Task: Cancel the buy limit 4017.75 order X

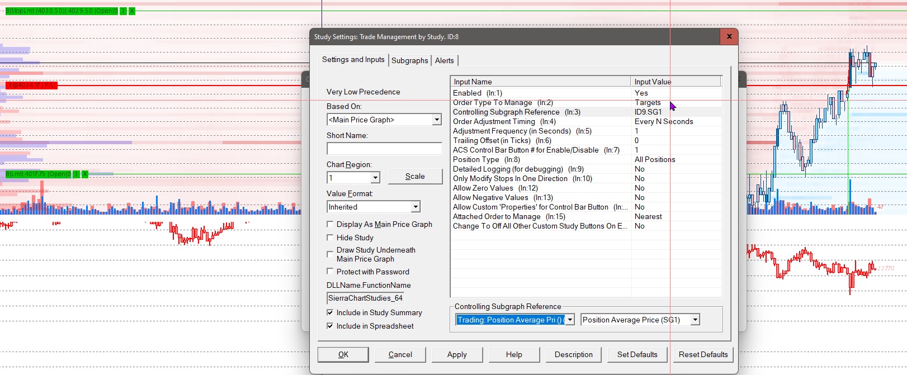Action: click(85, 174)
